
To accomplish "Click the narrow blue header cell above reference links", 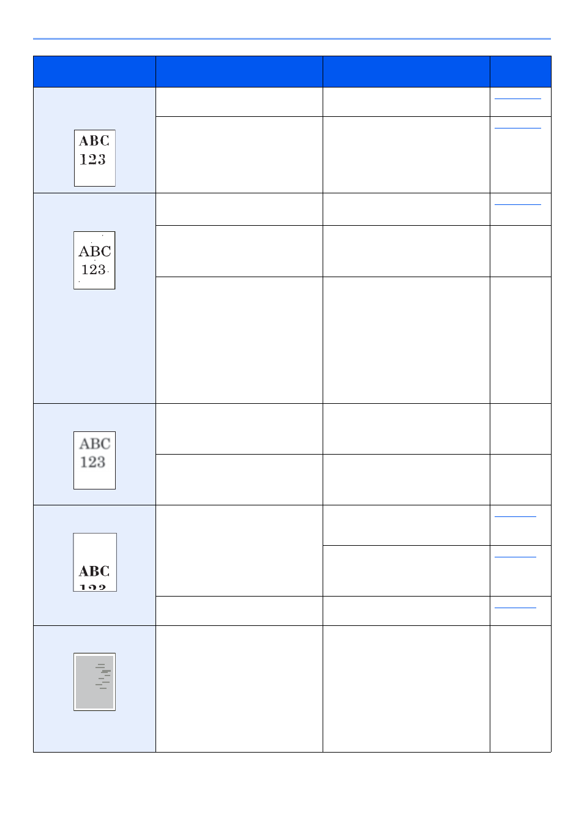I will (x=520, y=72).
